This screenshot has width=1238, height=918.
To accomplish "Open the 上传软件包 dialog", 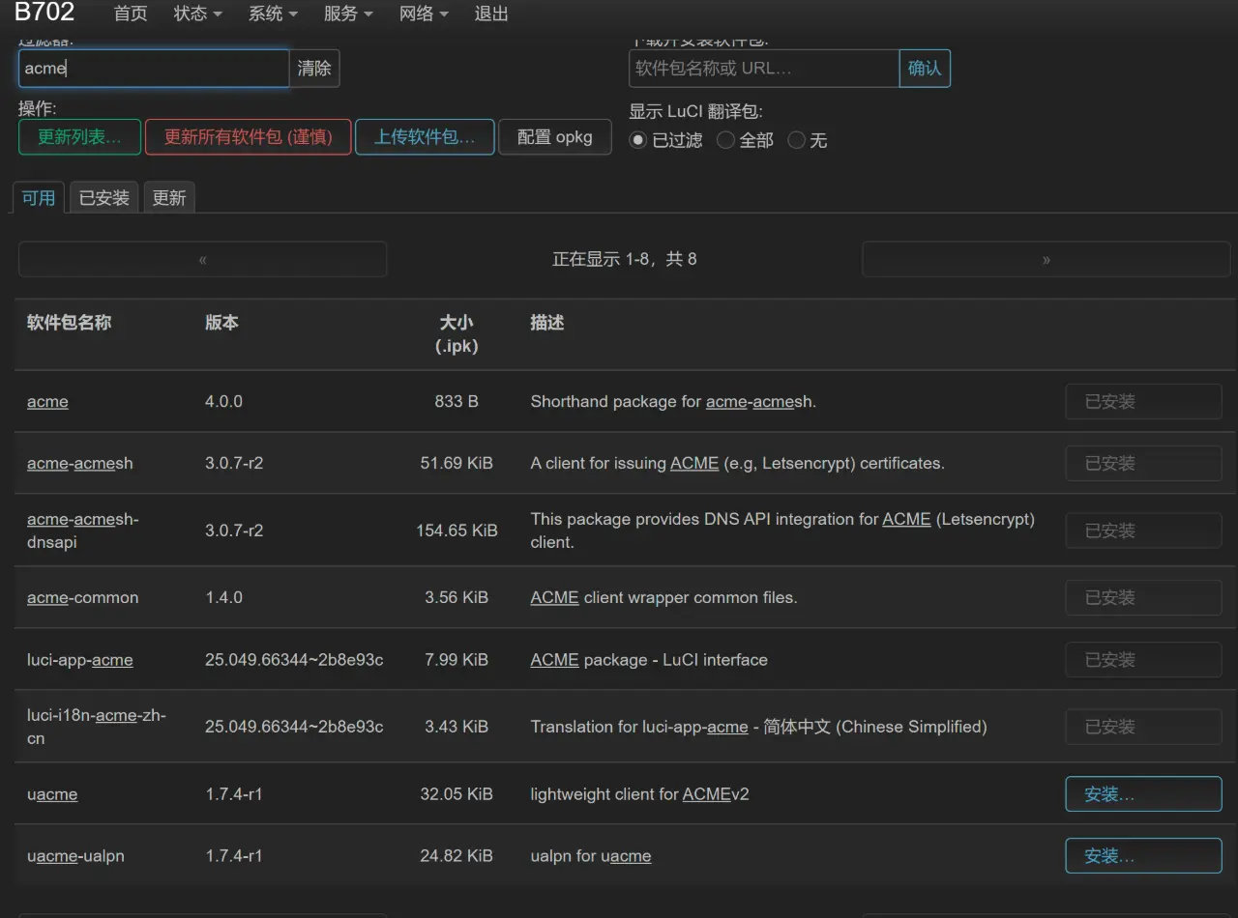I will (x=425, y=137).
